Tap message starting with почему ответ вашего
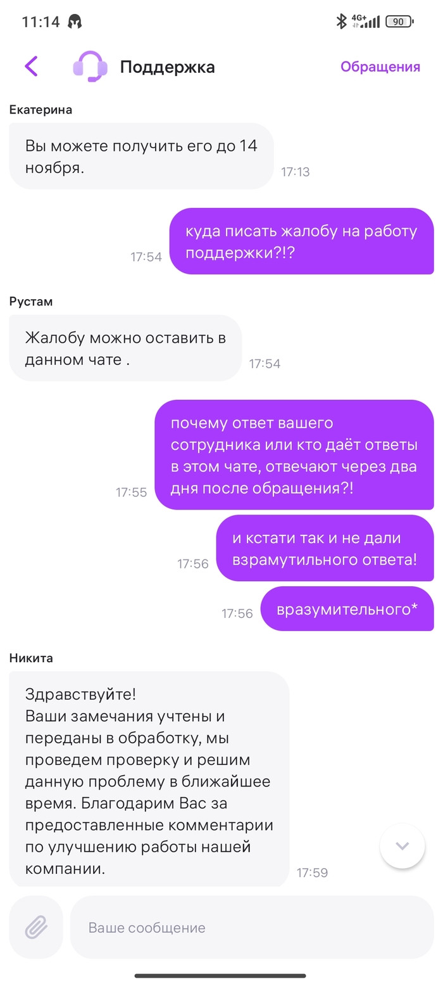The image size is (443, 986). click(294, 454)
